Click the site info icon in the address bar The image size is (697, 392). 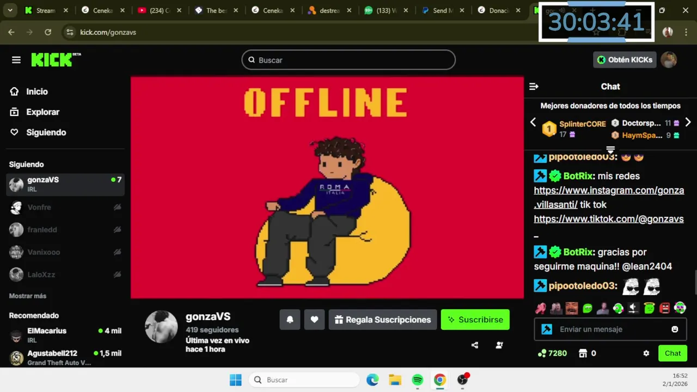click(x=70, y=32)
